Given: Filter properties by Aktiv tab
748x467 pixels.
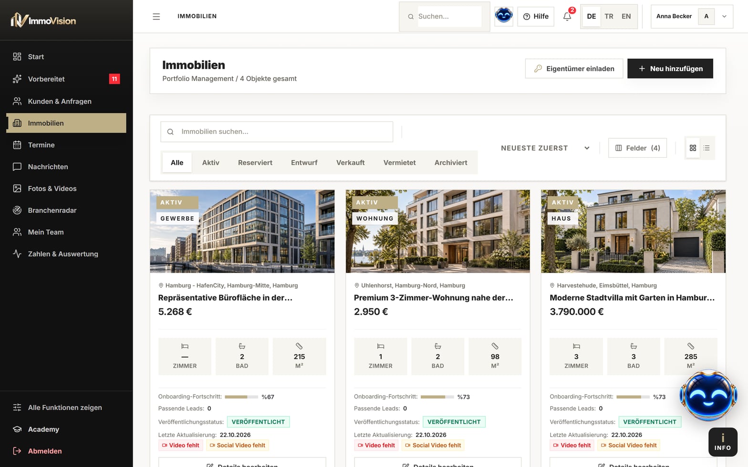Looking at the screenshot, I should pyautogui.click(x=211, y=162).
